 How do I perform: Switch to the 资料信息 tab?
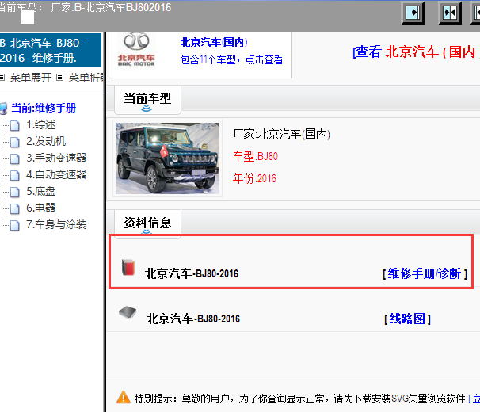coord(147,223)
